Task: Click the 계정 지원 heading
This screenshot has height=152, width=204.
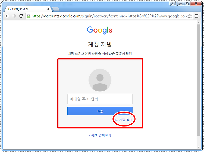Action: tap(100, 44)
